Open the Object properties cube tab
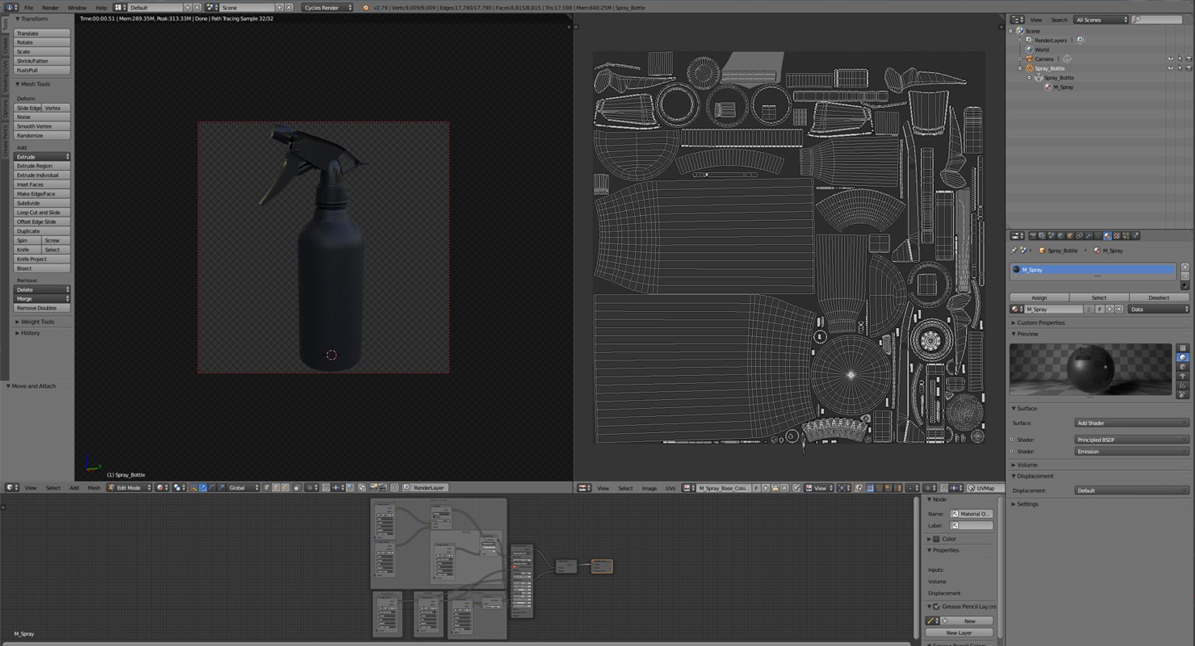 (x=1070, y=236)
